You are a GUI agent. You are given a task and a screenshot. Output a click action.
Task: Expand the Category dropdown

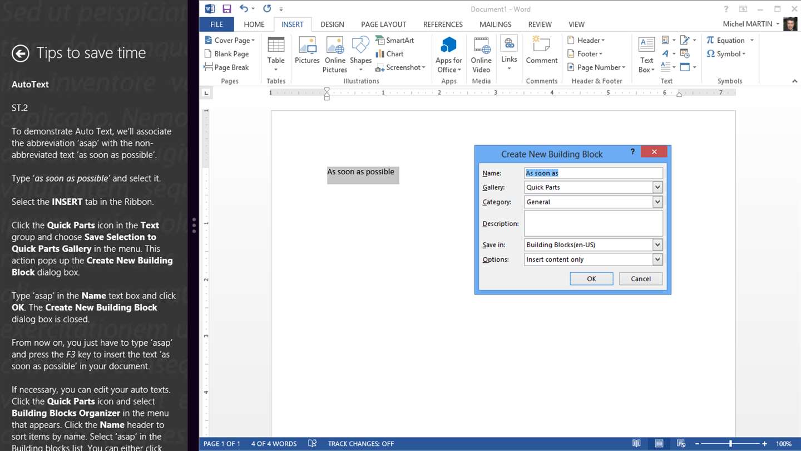pos(657,202)
